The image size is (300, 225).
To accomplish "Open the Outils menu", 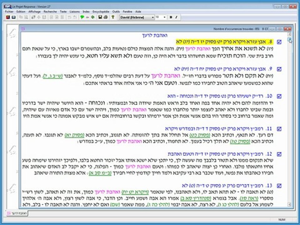I will pyautogui.click(x=116, y=12).
